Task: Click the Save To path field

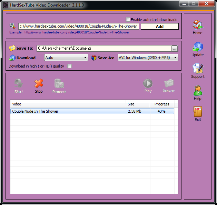Action: click(104, 48)
